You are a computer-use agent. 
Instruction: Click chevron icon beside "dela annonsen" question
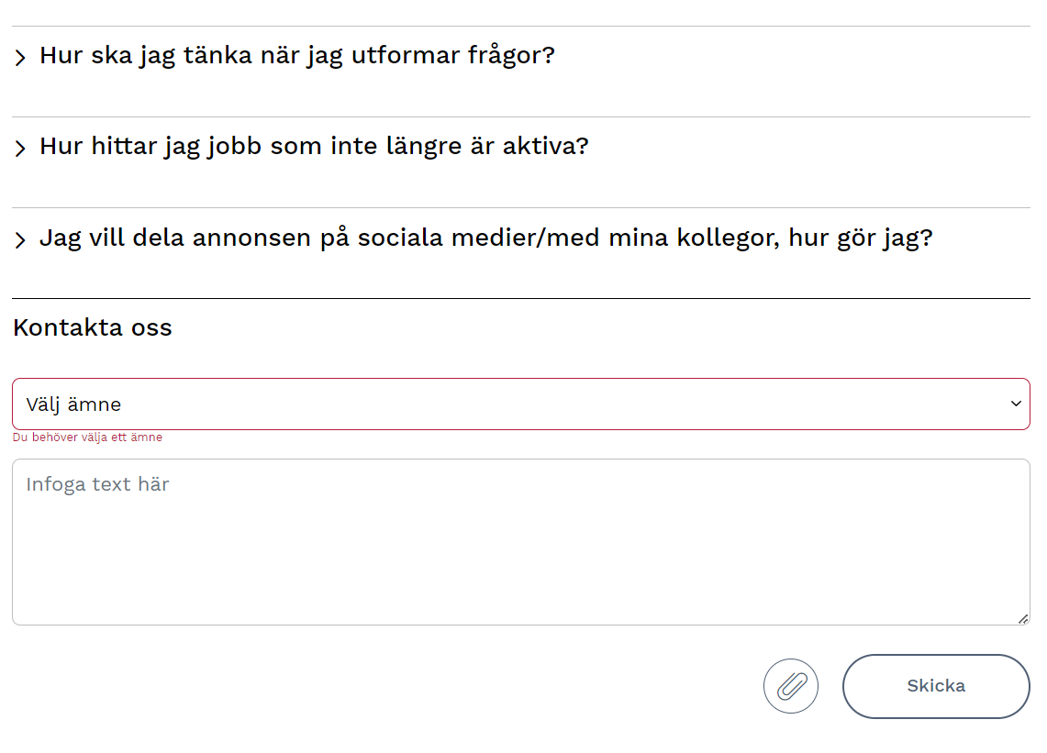pos(20,240)
